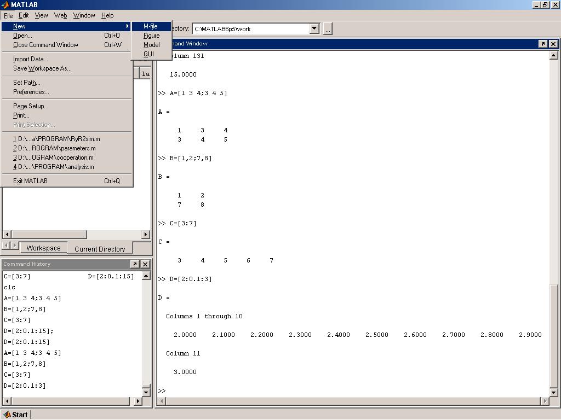This screenshot has width=561, height=420.
Task: Select history entry D=[2:0.1:15]; ending with semicolon
Action: pyautogui.click(x=28, y=331)
